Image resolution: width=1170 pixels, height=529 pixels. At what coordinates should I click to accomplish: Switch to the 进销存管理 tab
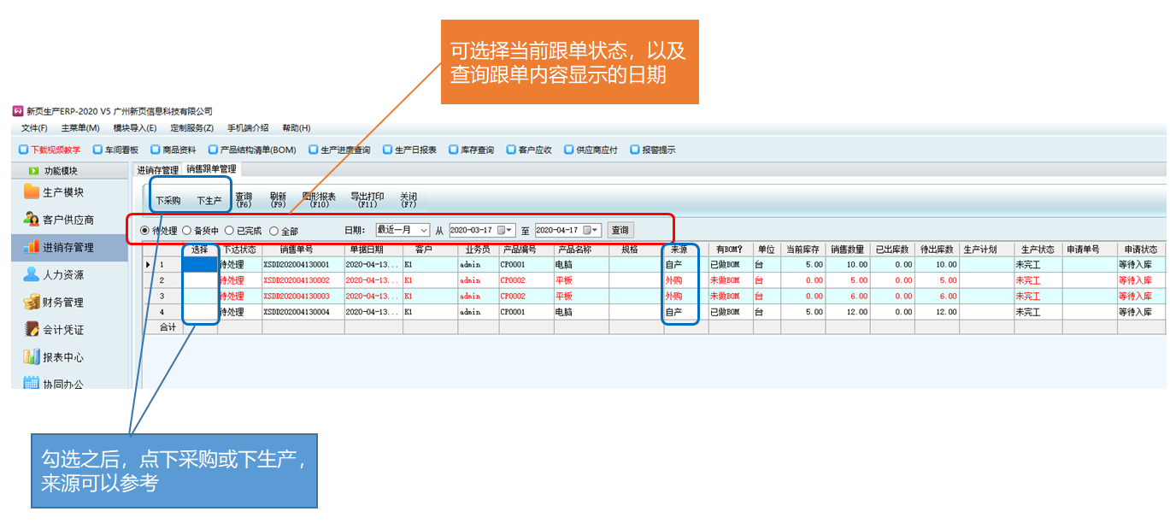coord(158,170)
